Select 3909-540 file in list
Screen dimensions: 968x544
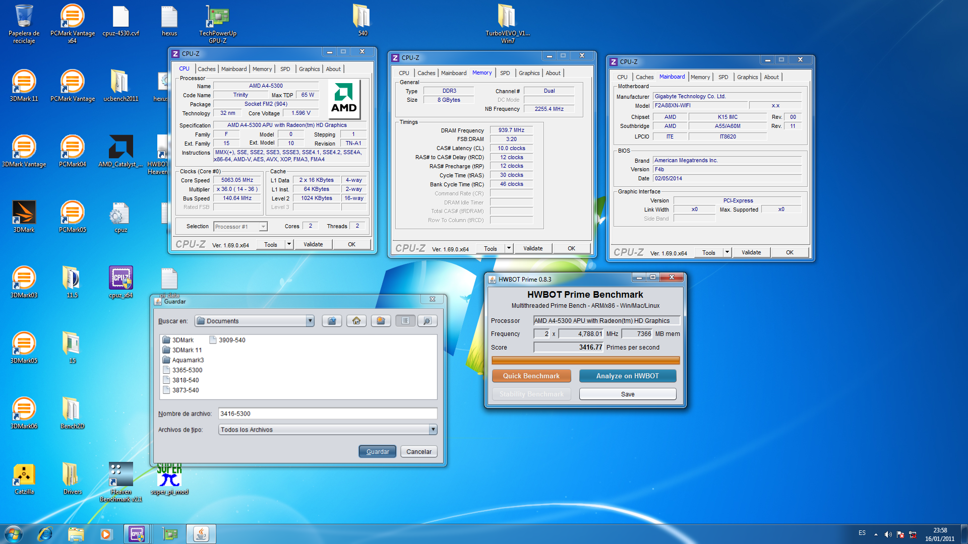point(227,340)
